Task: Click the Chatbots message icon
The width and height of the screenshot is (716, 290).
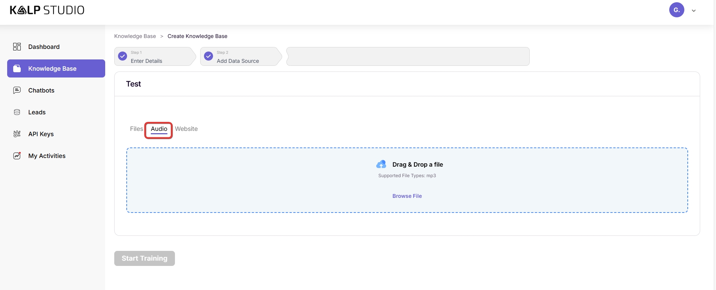Action: pyautogui.click(x=17, y=90)
